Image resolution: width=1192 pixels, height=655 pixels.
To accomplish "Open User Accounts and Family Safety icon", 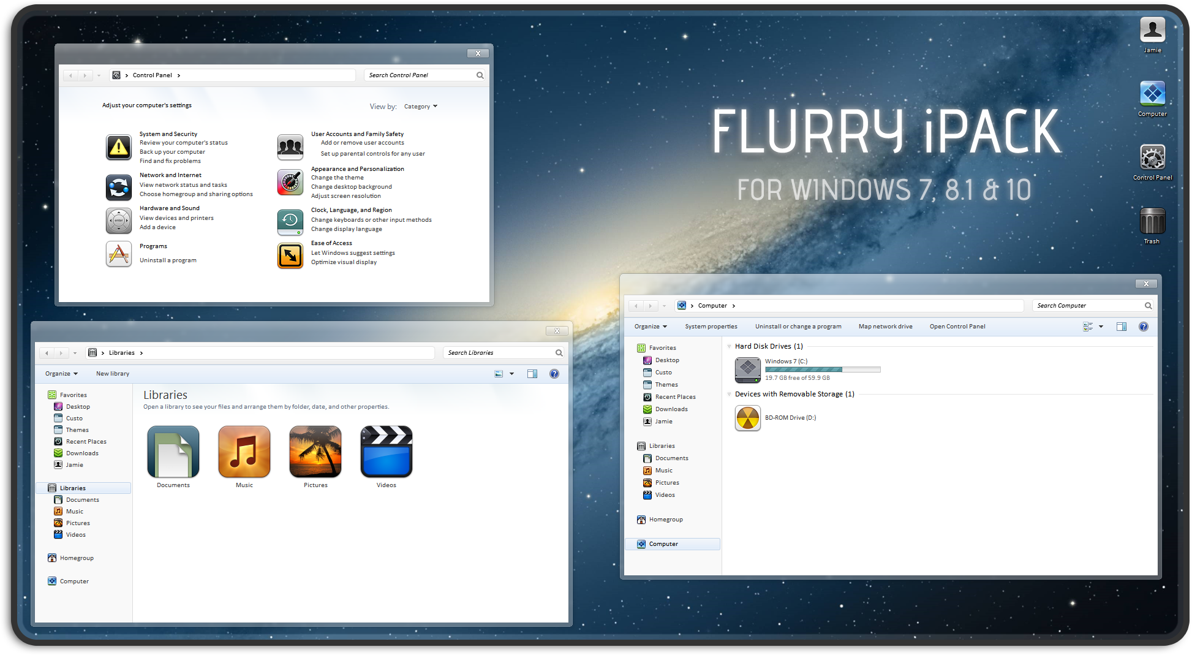I will click(290, 147).
